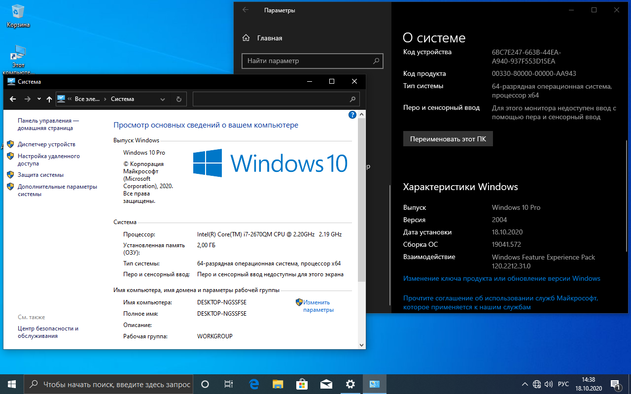Viewport: 631px width, 394px height.
Task: Open Advanced system settings link
Action: pos(57,190)
